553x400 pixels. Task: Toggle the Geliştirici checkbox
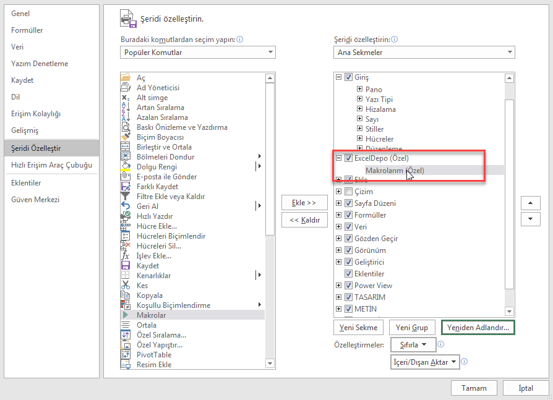[x=348, y=262]
